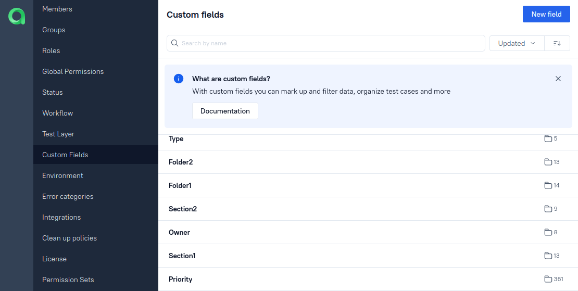Click the New field button
Viewport: 578px width, 291px height.
click(546, 14)
